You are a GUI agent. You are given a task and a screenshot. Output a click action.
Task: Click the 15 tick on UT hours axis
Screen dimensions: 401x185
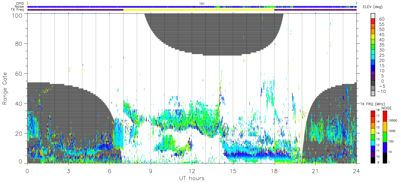click(x=233, y=171)
